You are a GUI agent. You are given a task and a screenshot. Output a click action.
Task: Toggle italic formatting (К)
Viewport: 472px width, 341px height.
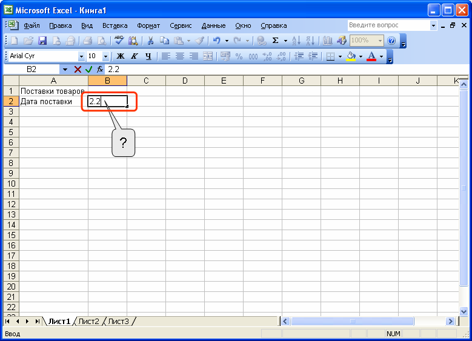[134, 56]
